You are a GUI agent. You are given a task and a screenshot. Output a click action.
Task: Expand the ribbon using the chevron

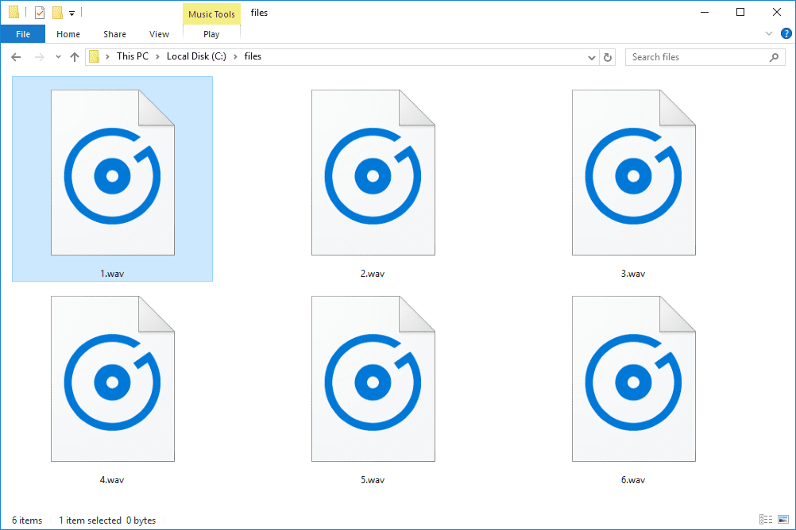pyautogui.click(x=768, y=34)
